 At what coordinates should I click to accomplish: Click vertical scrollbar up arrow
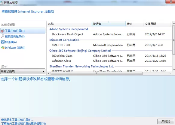(174, 23)
